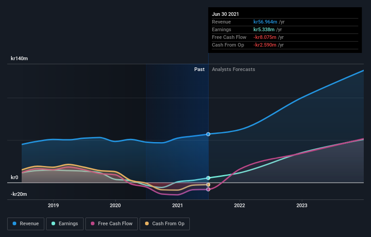
Task: Click the Revenue row label in tooltip
Action: coord(221,22)
